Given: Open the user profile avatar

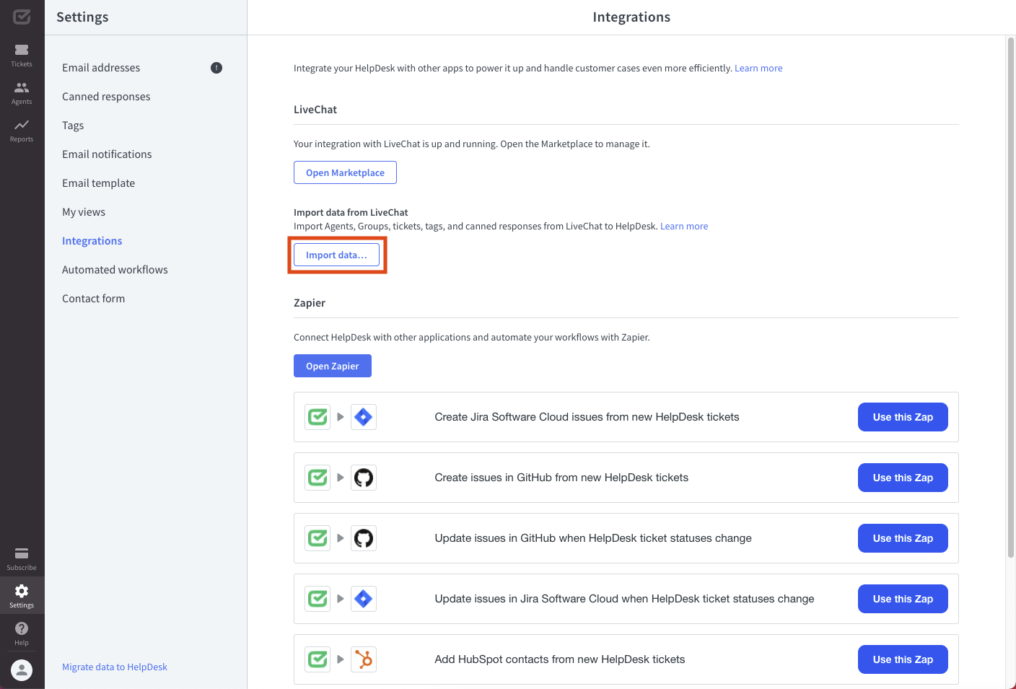Looking at the screenshot, I should coord(22,670).
